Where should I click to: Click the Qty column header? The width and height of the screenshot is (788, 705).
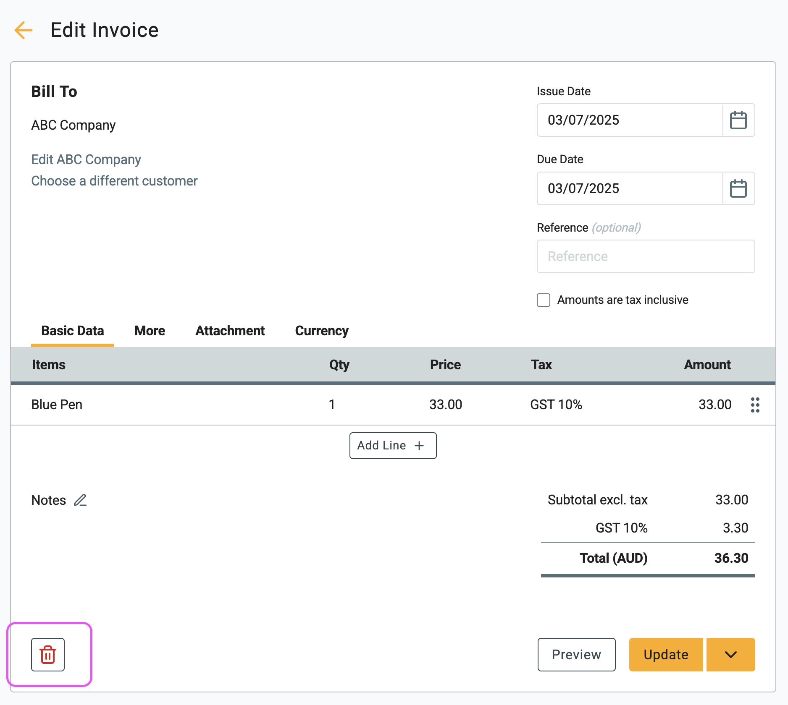(x=339, y=365)
